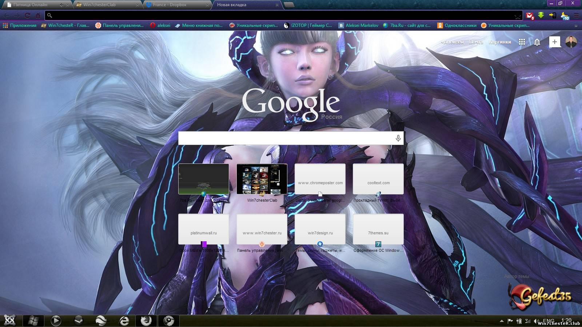Expand the bookmarks overflow chevron
582x327 pixels.
pos(576,26)
